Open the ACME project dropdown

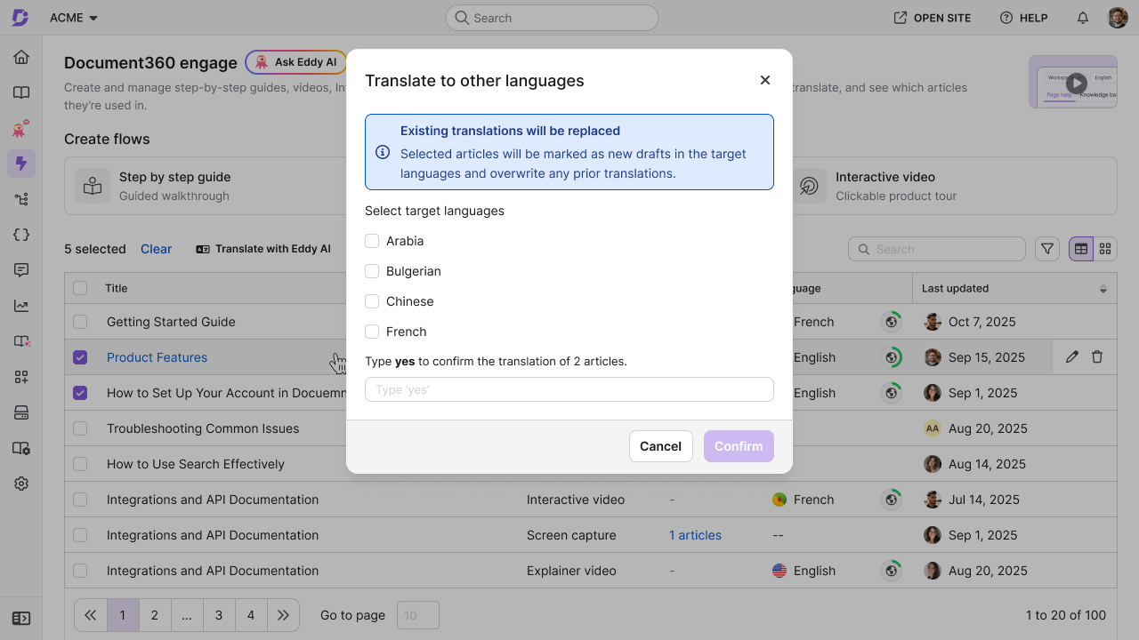[x=74, y=18]
